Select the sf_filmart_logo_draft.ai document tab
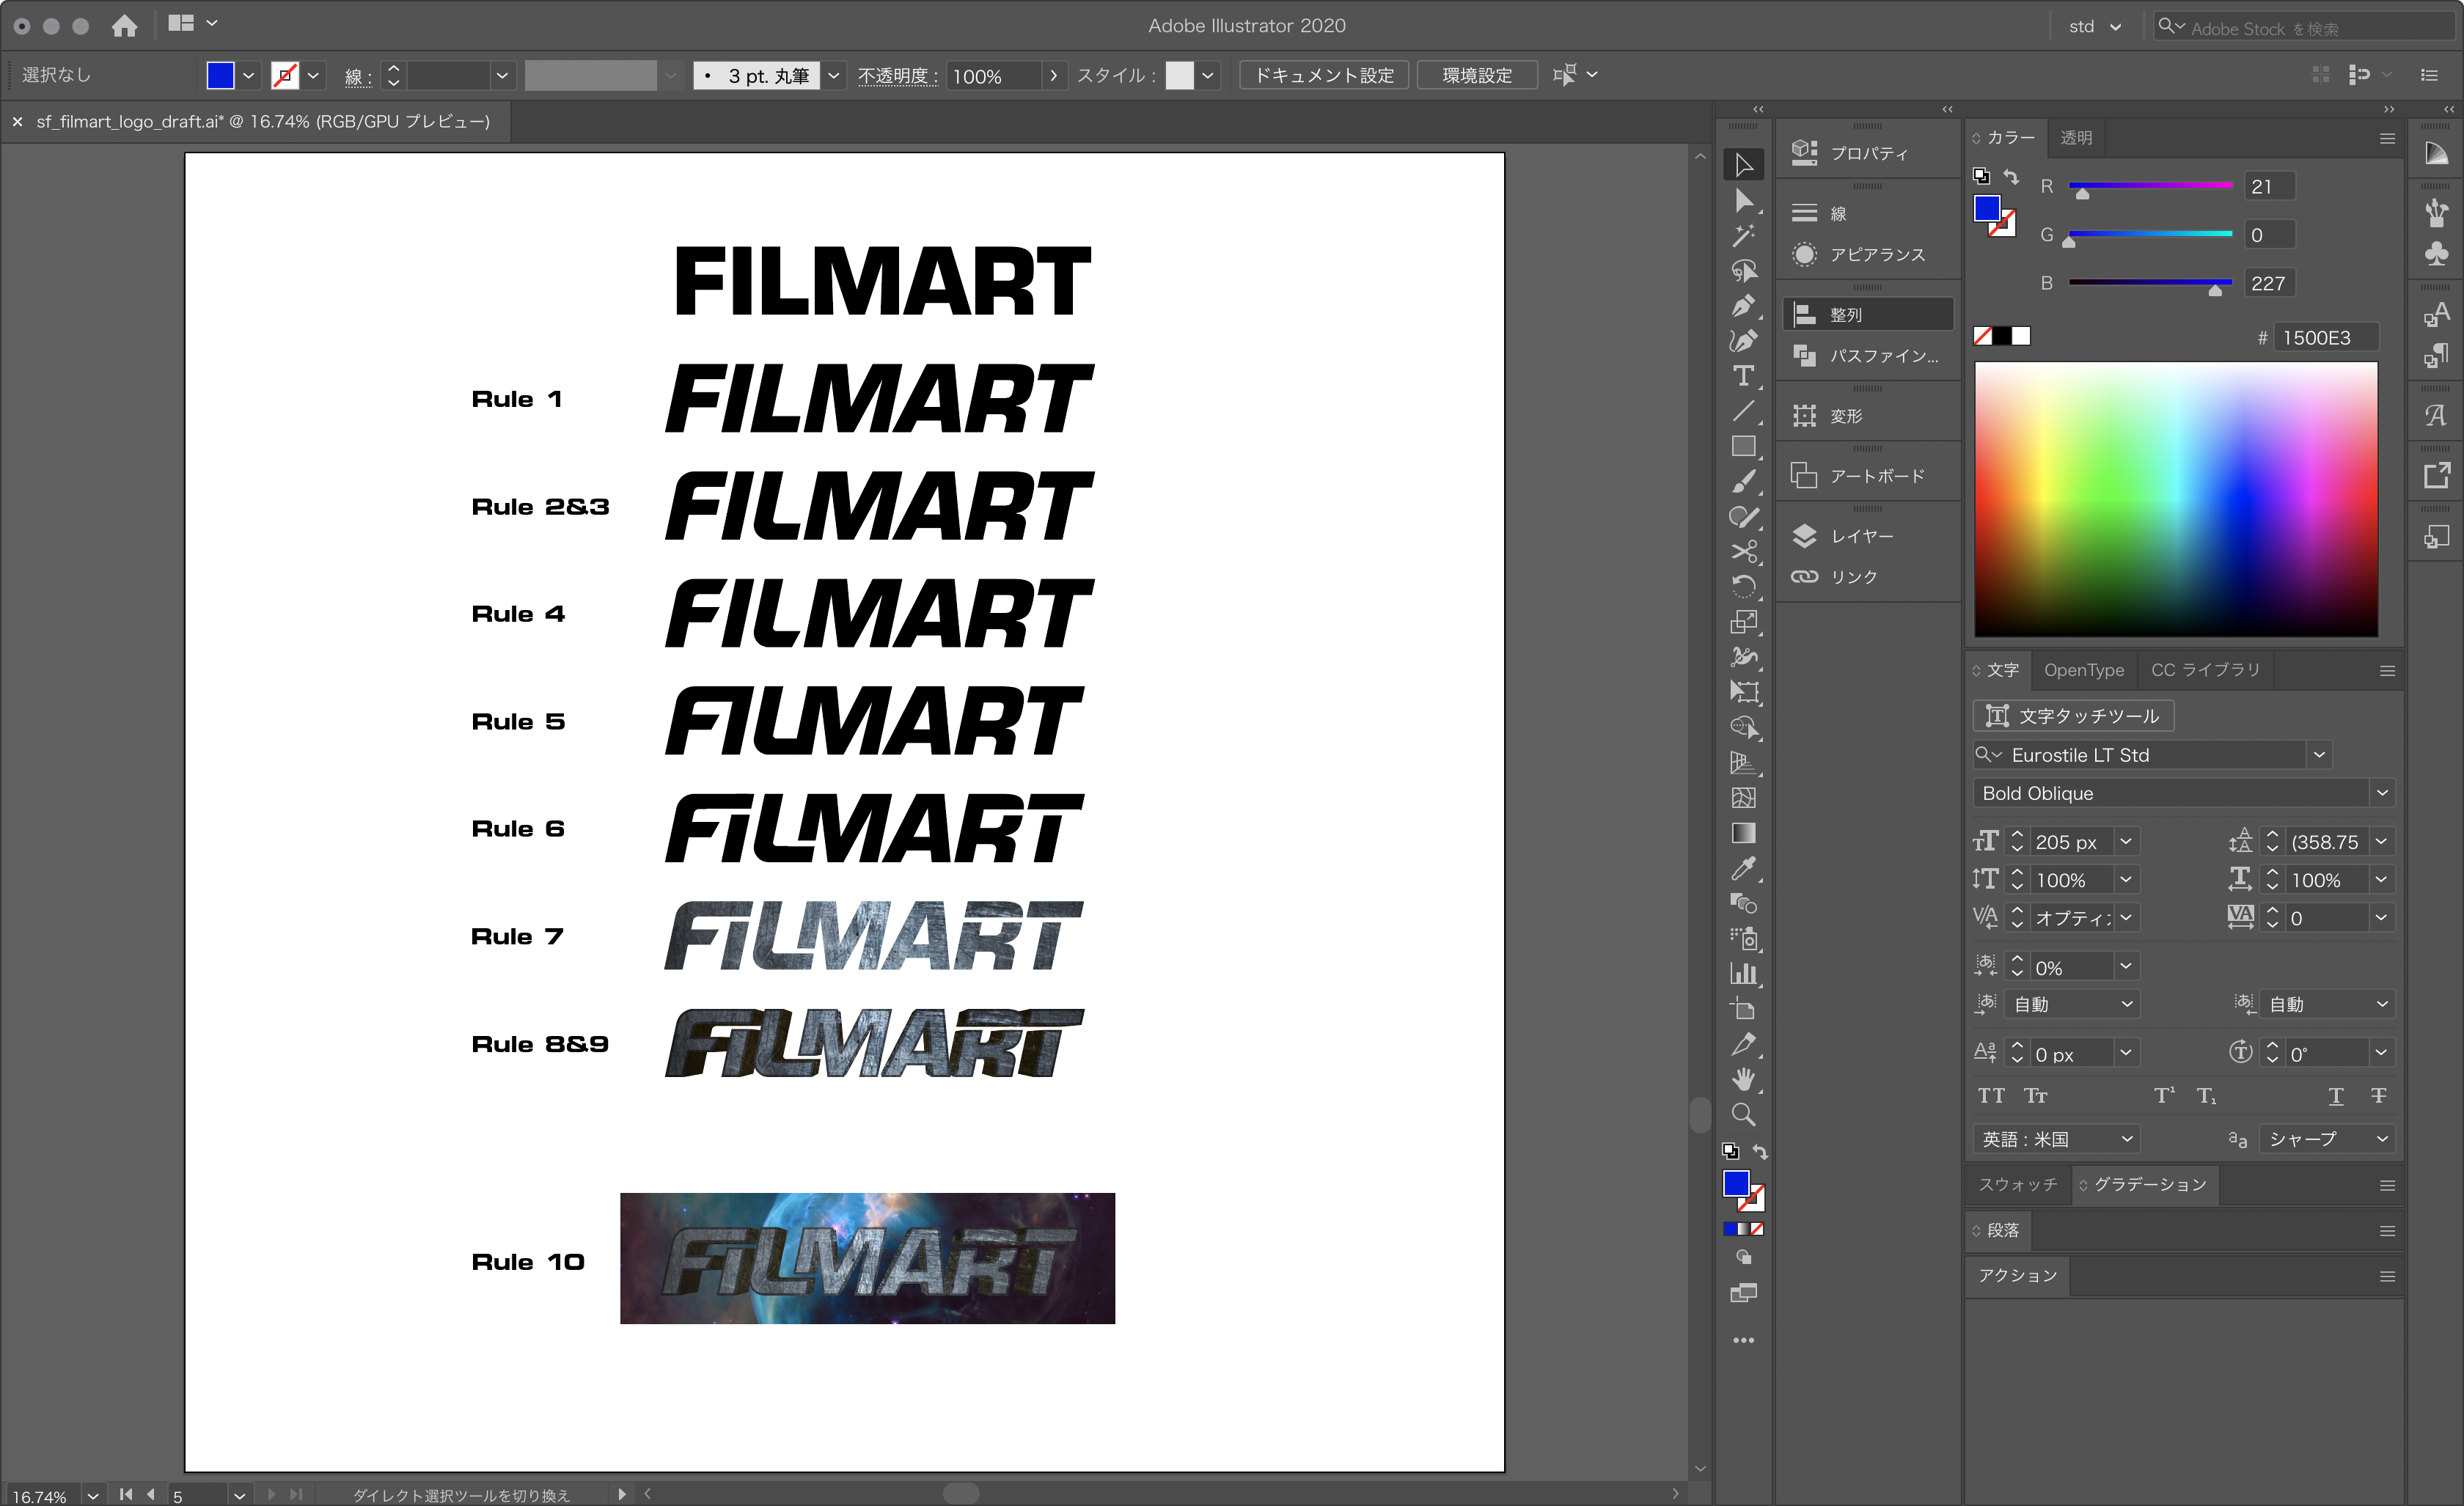Viewport: 2464px width, 1506px height. coord(262,121)
